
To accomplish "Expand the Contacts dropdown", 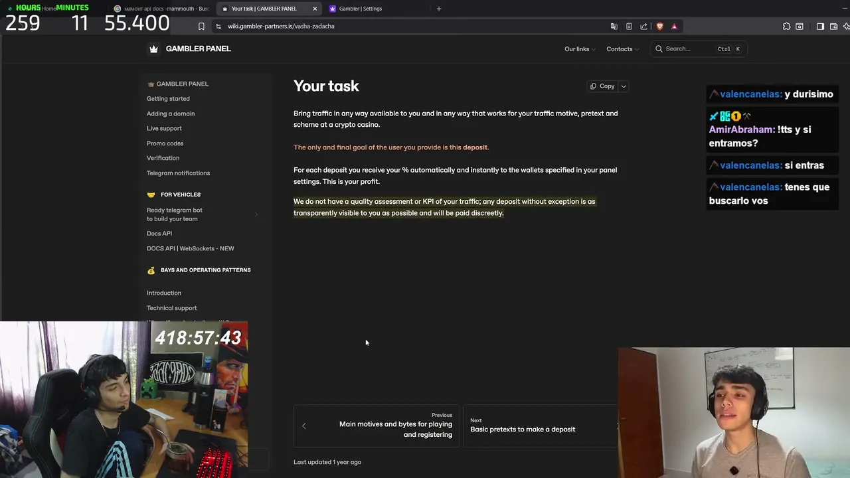I will 622,48.
